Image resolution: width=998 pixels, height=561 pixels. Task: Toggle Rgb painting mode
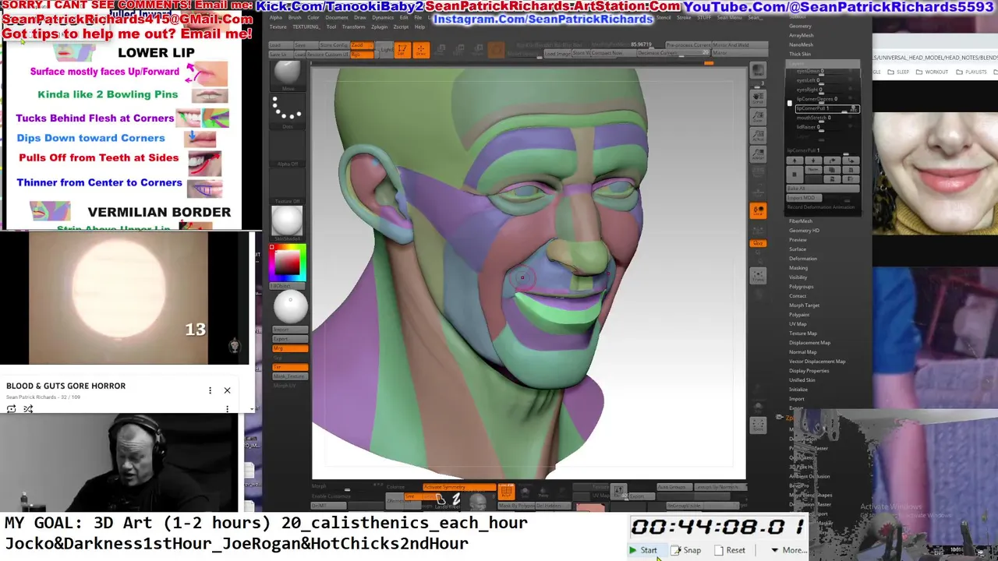pyautogui.click(x=362, y=55)
